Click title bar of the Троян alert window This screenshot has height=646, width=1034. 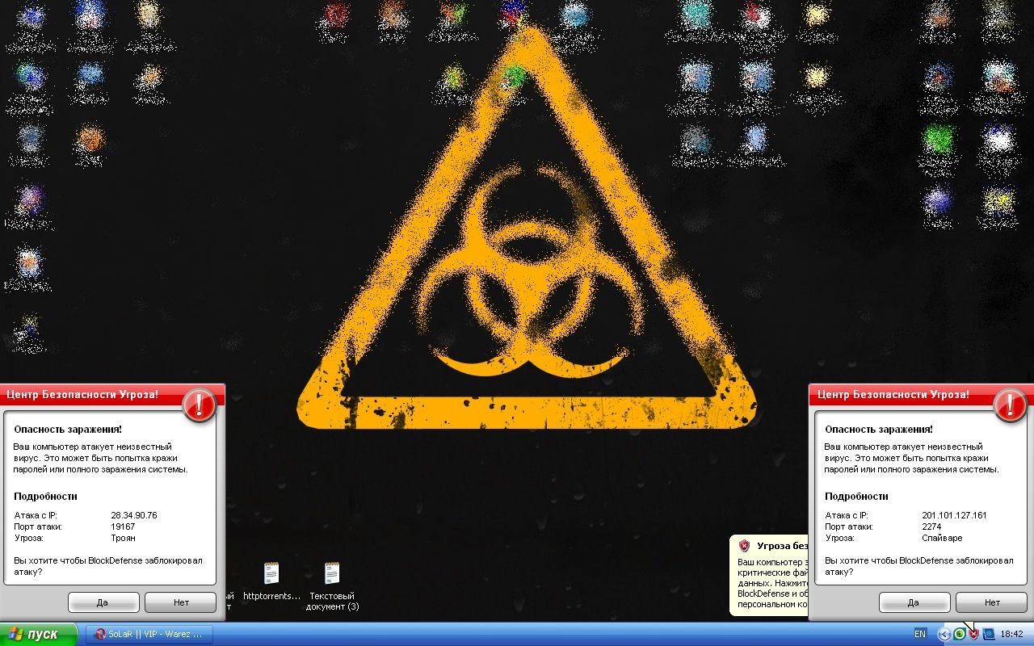[89, 395]
